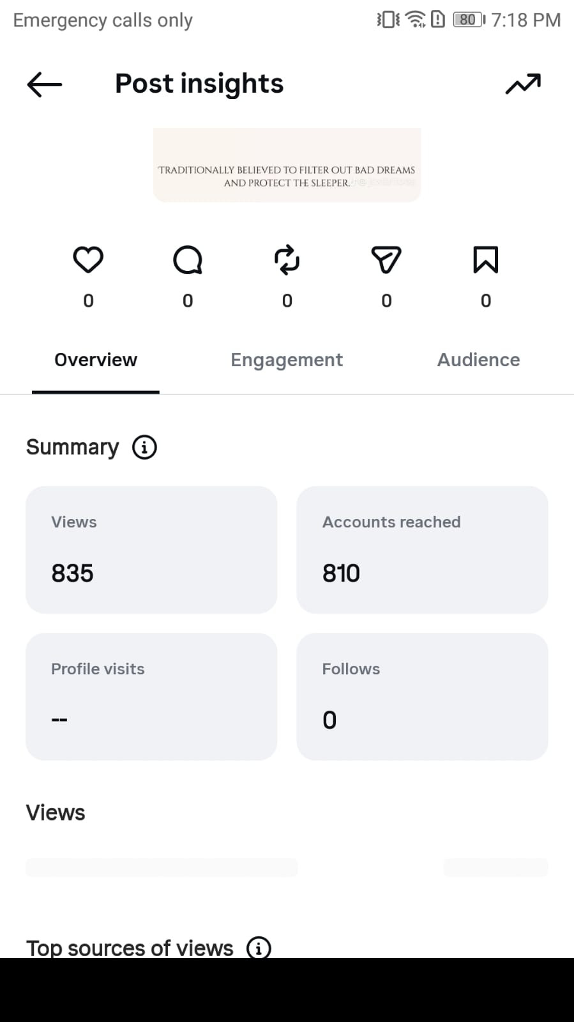574x1022 pixels.
Task: Open the Summary info icon
Action: [x=144, y=447]
